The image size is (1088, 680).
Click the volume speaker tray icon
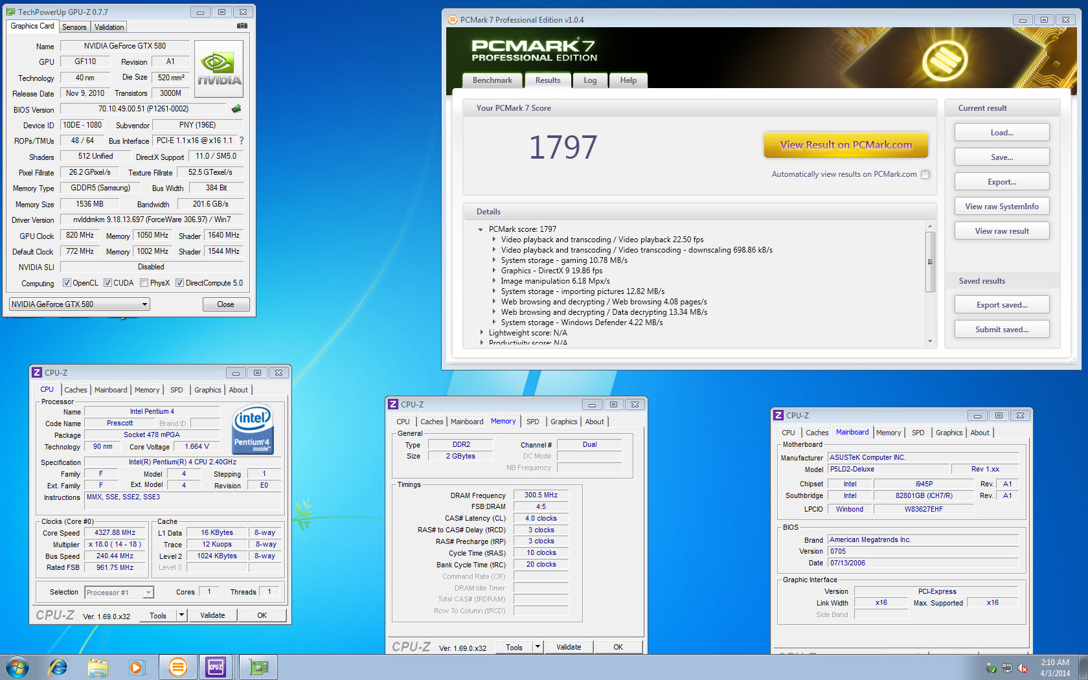(x=1023, y=668)
